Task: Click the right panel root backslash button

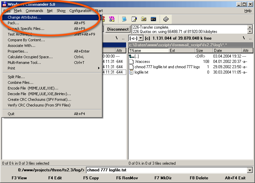Action: tap(244, 38)
